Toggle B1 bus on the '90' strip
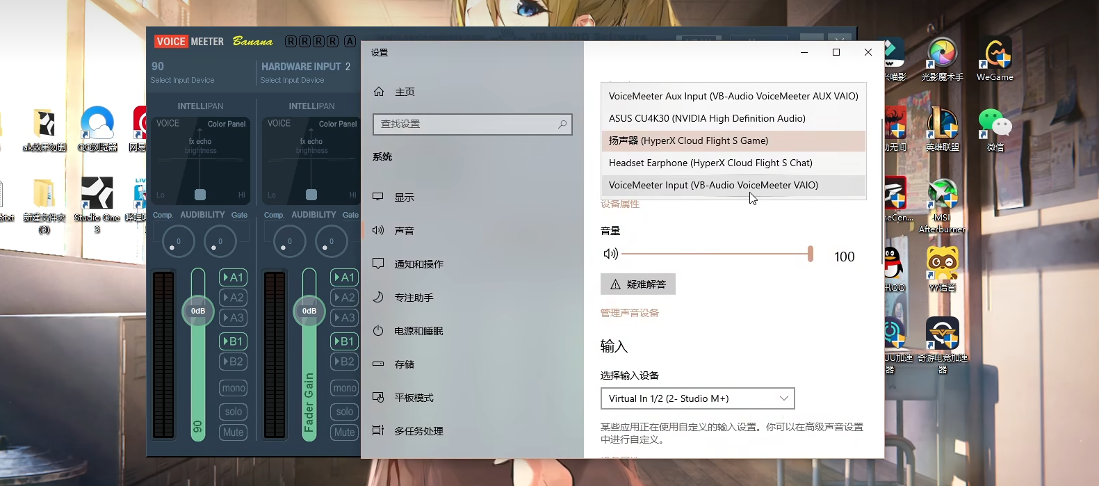Screen dimensions: 1099x486 tap(234, 341)
